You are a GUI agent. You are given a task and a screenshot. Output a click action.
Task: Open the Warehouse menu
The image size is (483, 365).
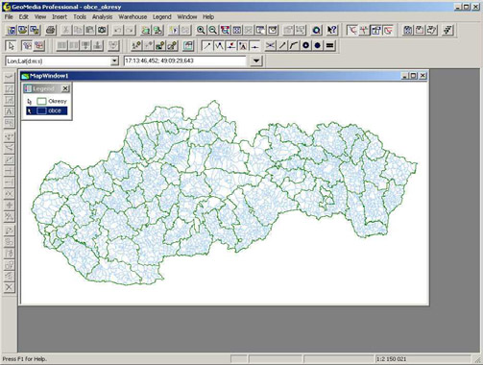pos(133,17)
